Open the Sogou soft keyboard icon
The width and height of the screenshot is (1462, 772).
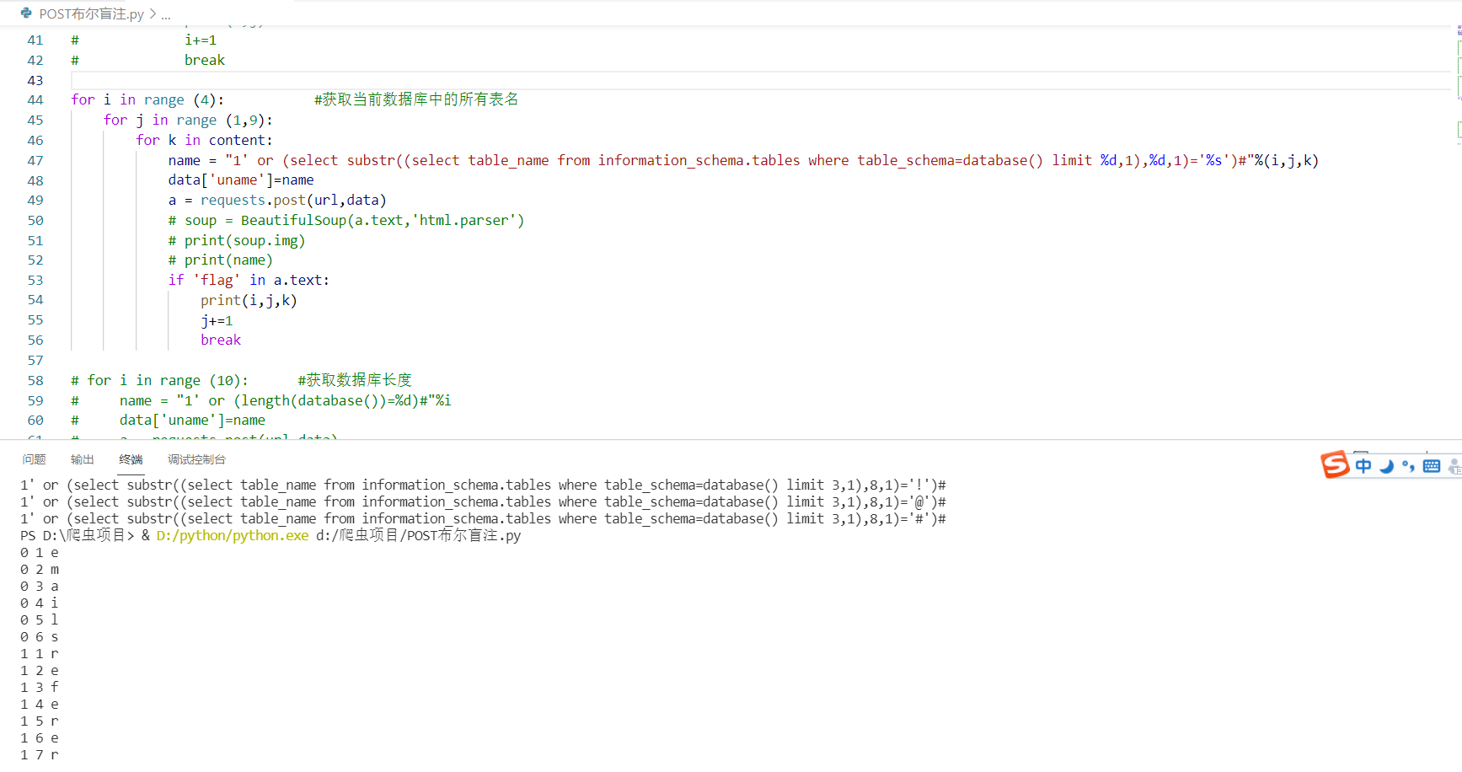tap(1432, 466)
